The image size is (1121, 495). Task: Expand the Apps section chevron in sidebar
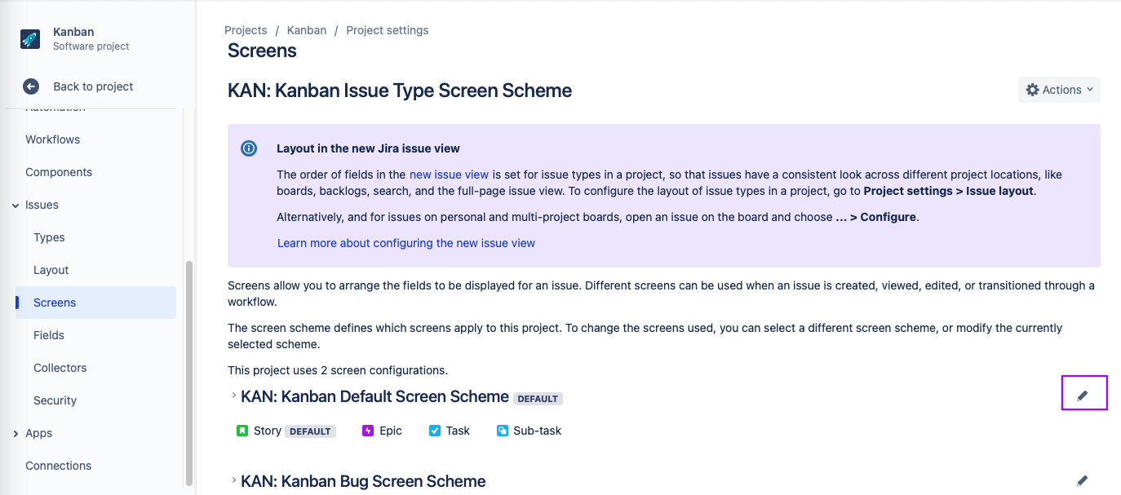pyautogui.click(x=16, y=434)
